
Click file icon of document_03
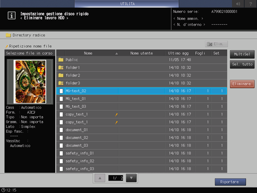click(61, 145)
